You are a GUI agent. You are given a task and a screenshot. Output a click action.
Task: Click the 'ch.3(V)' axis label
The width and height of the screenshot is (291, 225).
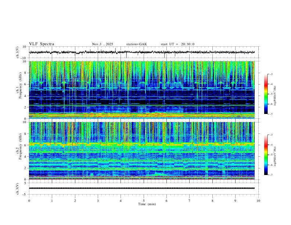tap(18, 189)
